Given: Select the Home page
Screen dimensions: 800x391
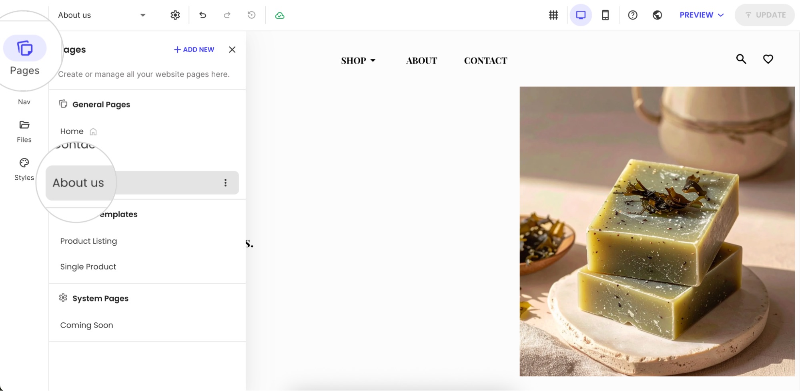Looking at the screenshot, I should pyautogui.click(x=72, y=131).
